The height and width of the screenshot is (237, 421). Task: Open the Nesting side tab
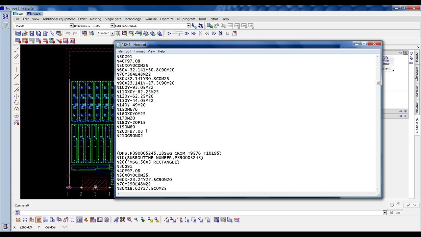point(416,57)
